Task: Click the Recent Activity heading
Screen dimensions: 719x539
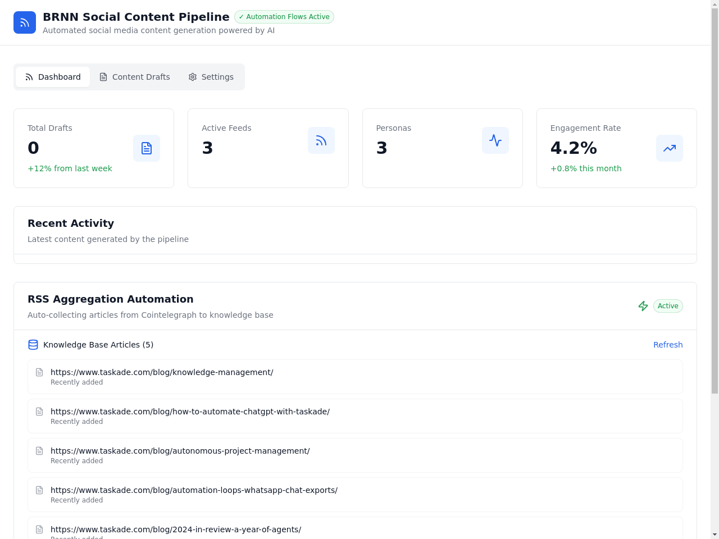Action: click(71, 223)
